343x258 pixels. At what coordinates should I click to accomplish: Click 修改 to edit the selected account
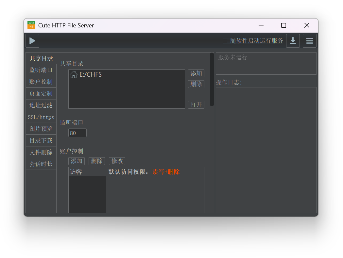point(117,161)
